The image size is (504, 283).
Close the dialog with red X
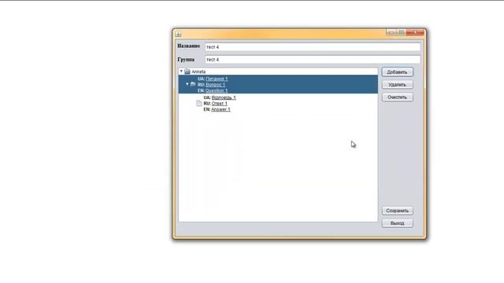point(415,32)
